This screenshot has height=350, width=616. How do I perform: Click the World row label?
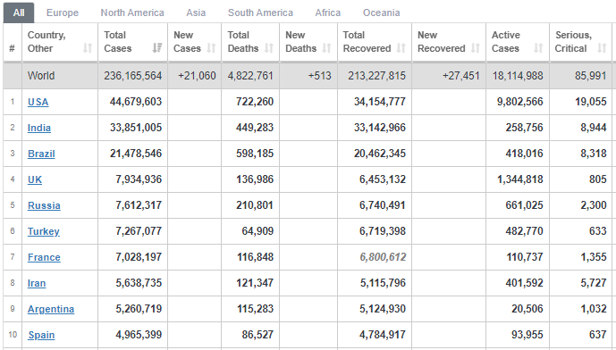[x=41, y=76]
